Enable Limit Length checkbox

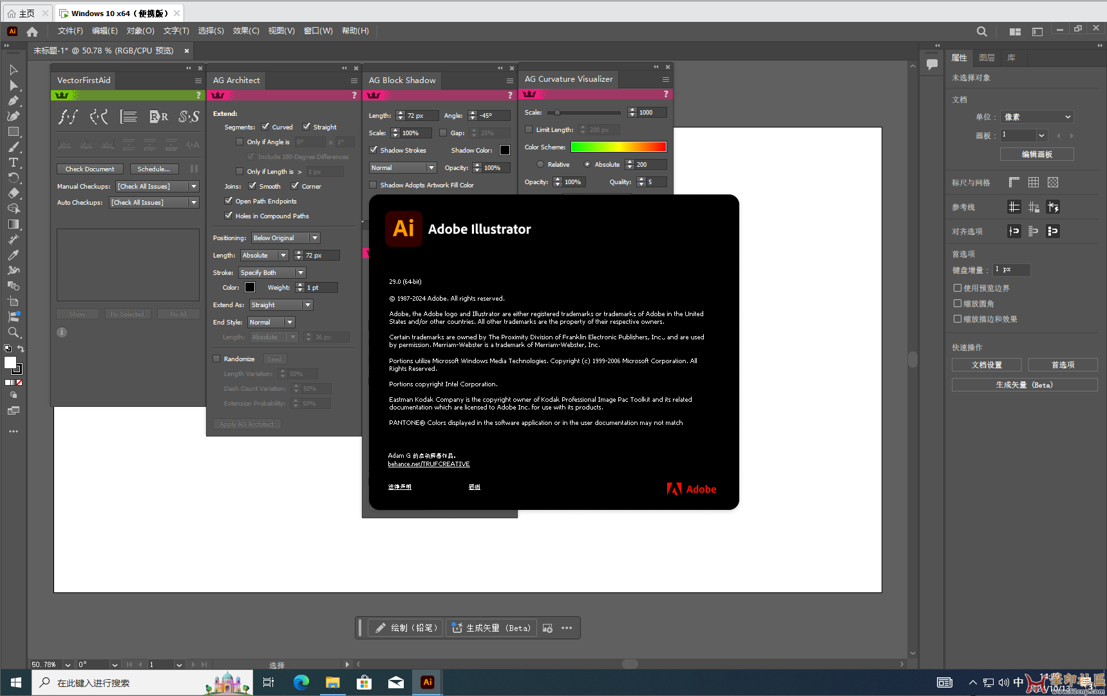point(529,129)
